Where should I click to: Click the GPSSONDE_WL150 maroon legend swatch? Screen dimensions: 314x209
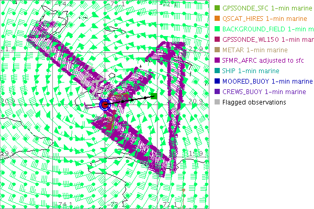point(217,40)
